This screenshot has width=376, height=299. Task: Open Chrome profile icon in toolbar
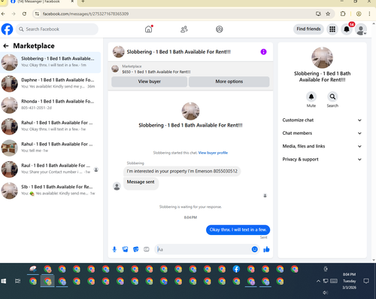[359, 14]
